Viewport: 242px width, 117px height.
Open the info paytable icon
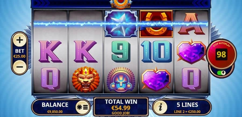tap(161, 107)
